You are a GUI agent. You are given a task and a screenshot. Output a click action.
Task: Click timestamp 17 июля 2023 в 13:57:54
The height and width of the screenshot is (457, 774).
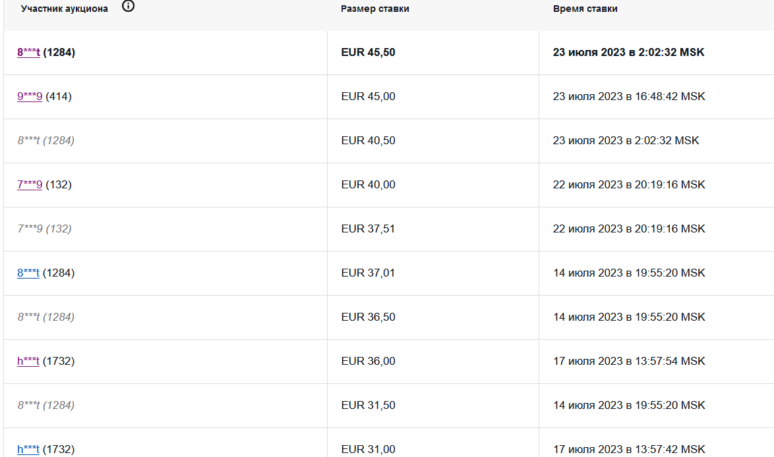point(629,361)
